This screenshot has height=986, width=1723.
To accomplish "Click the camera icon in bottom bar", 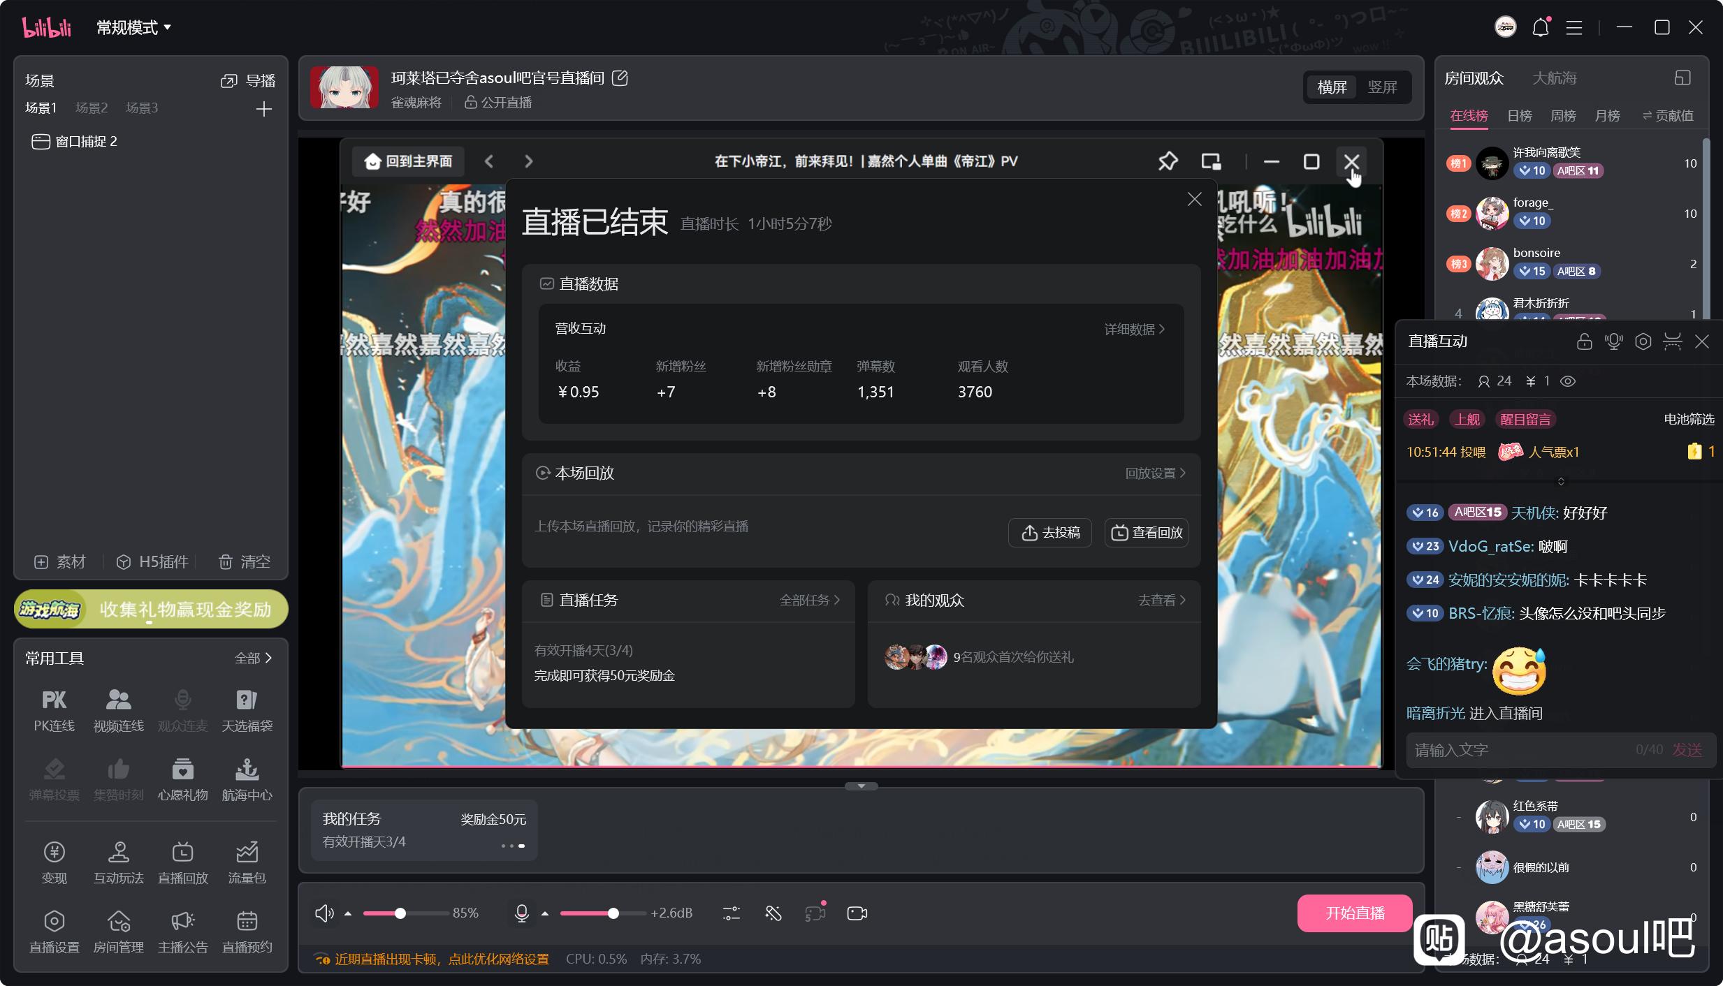I will [857, 913].
